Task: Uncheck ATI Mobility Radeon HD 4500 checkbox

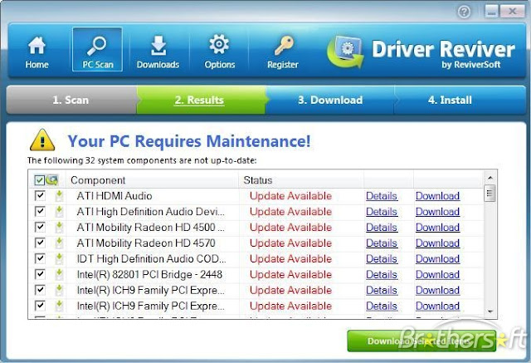Action: coord(40,227)
